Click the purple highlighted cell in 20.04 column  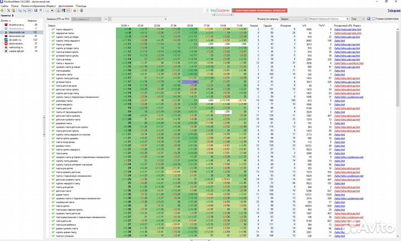[190, 81]
